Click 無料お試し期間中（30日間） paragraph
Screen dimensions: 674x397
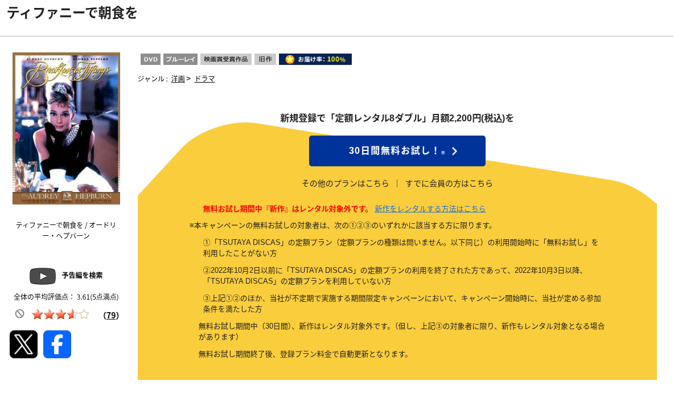[401, 331]
